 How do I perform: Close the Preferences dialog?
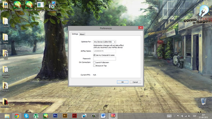click(x=140, y=28)
